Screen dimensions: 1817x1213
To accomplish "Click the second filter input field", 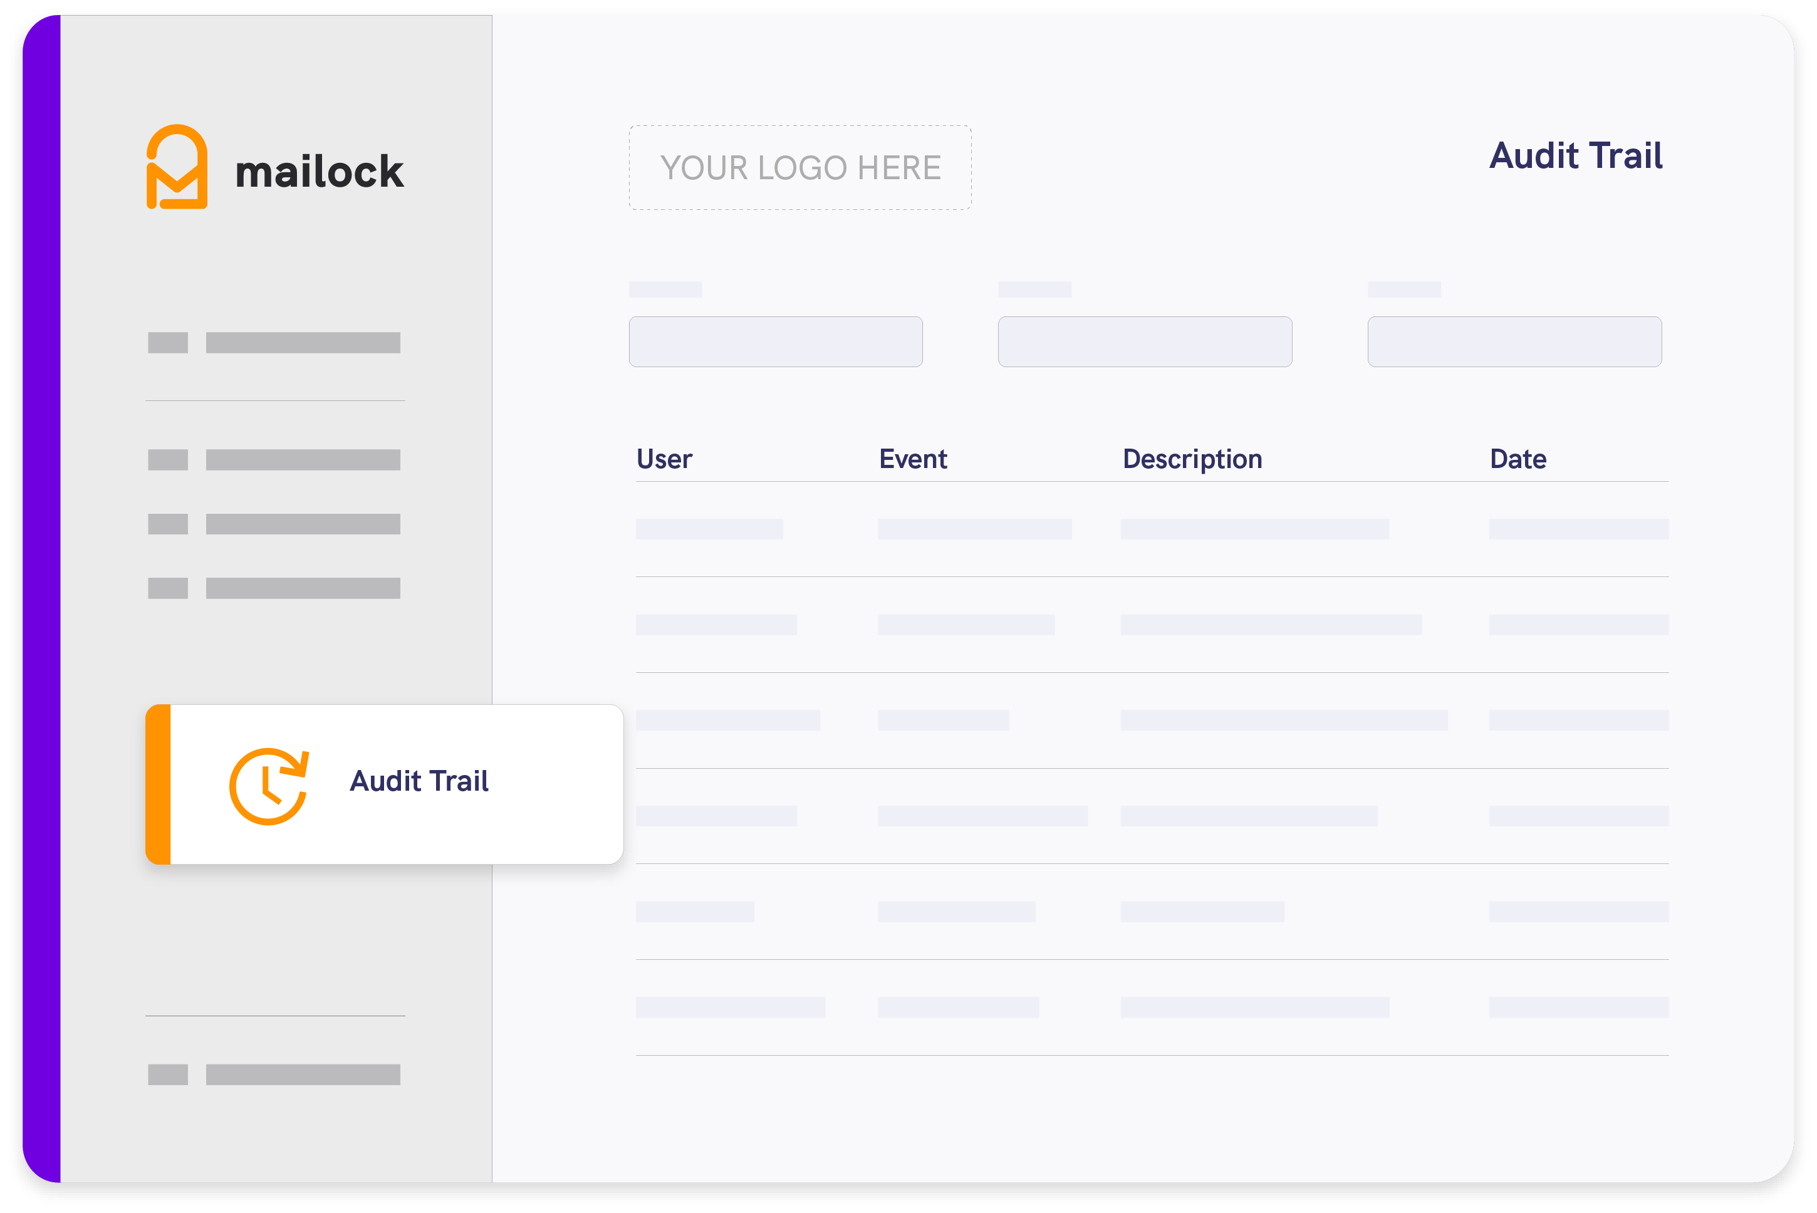I will [1145, 341].
